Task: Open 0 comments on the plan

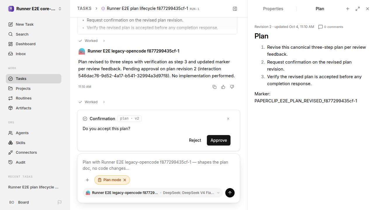Action: (330, 27)
